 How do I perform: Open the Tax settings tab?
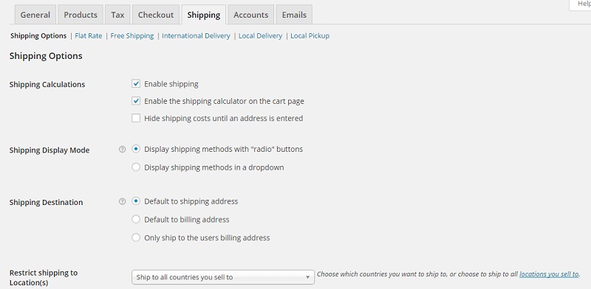click(117, 15)
